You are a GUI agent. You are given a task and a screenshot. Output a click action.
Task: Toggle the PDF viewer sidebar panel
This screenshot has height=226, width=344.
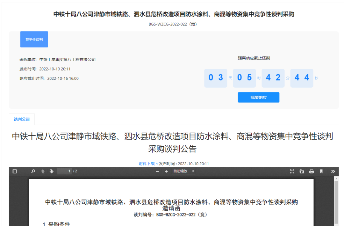pyautogui.click(x=15, y=171)
